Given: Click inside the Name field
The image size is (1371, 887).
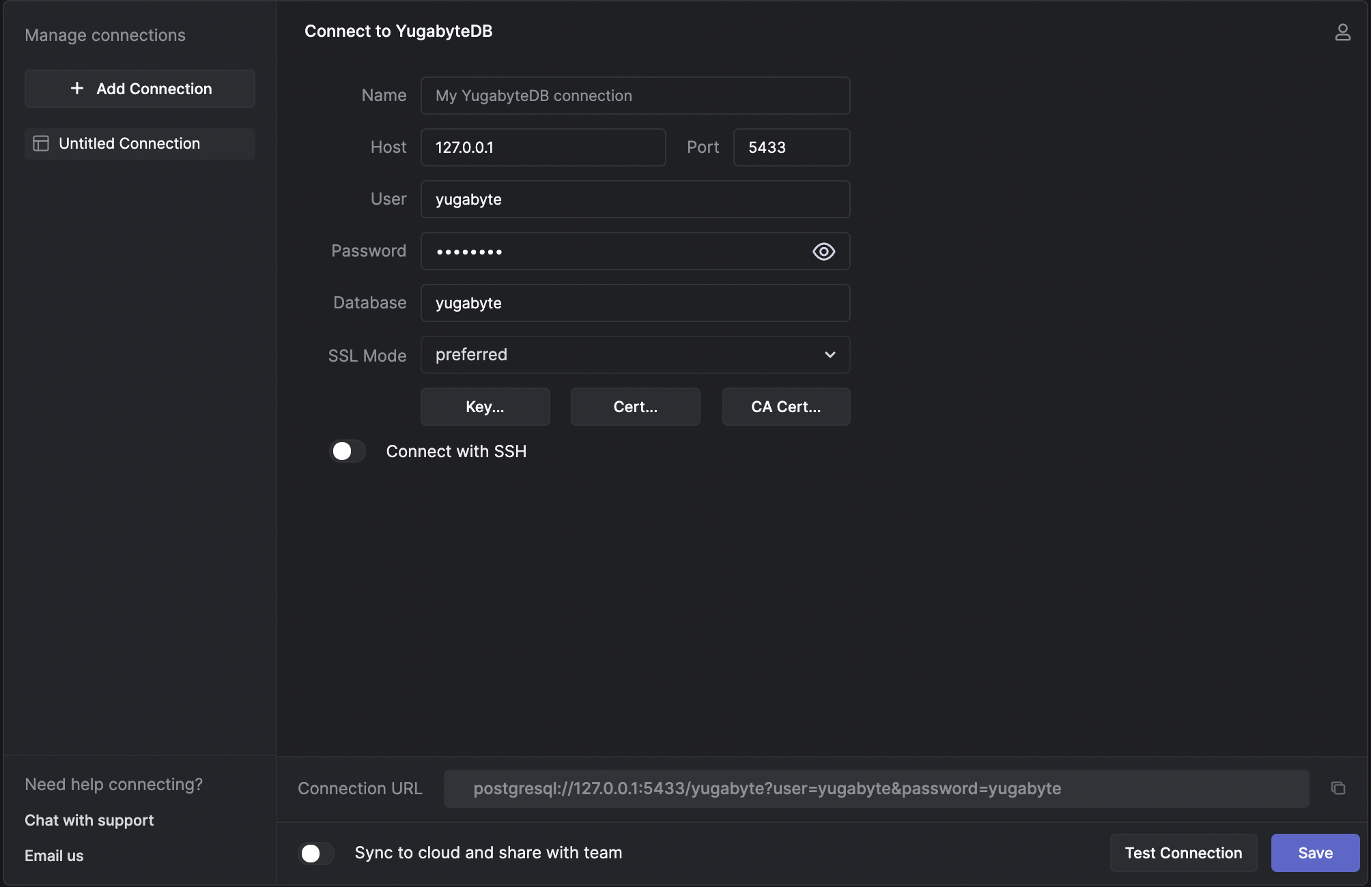Looking at the screenshot, I should [635, 96].
